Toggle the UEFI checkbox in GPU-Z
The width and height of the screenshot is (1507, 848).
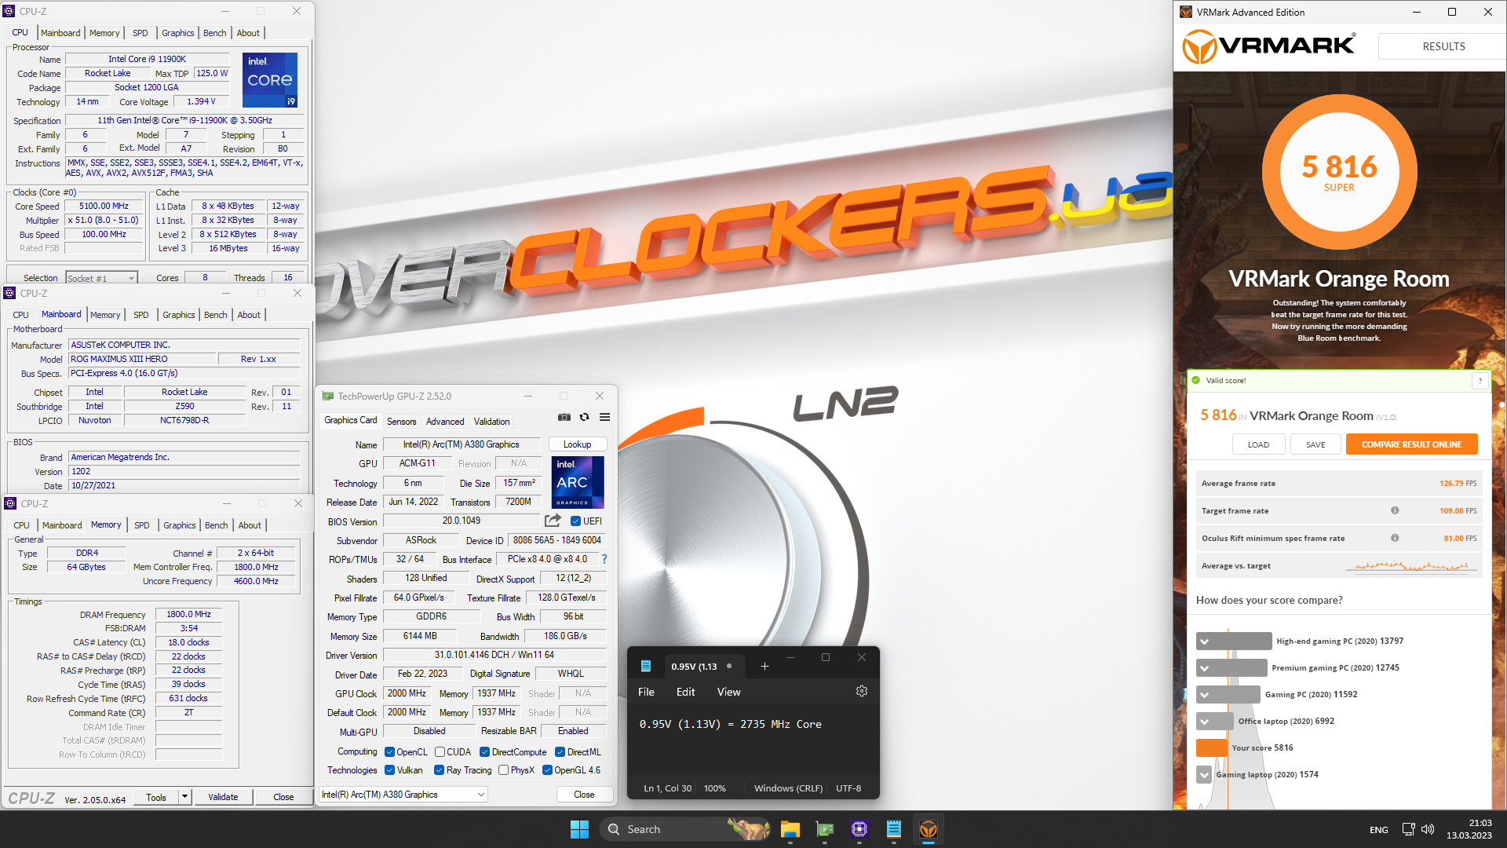575,521
